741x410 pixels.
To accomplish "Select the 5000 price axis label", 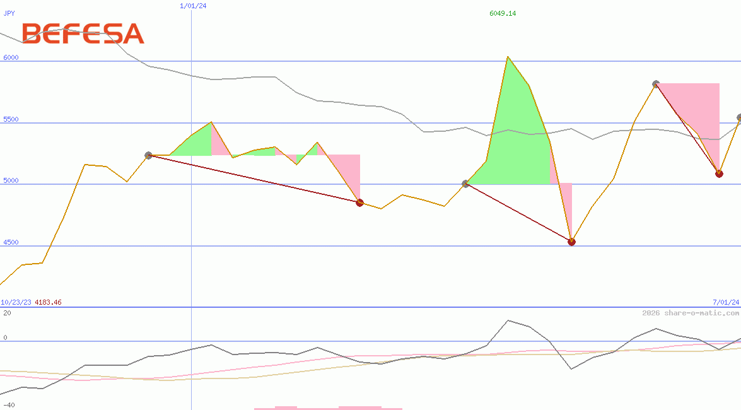I will tap(11, 180).
